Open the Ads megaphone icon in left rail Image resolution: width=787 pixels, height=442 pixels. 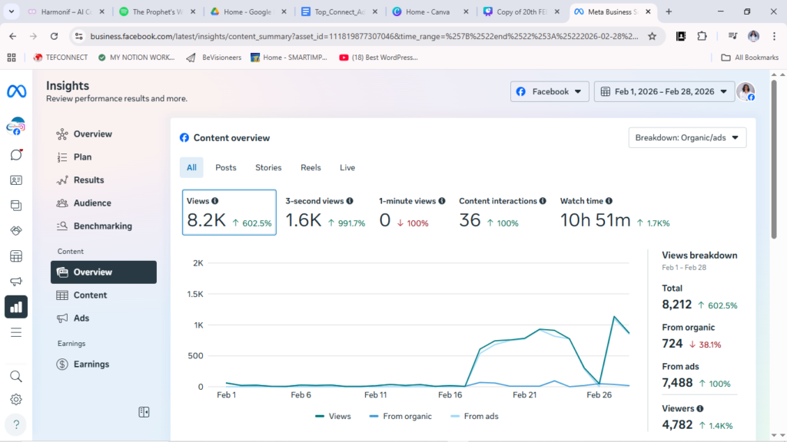tap(16, 282)
